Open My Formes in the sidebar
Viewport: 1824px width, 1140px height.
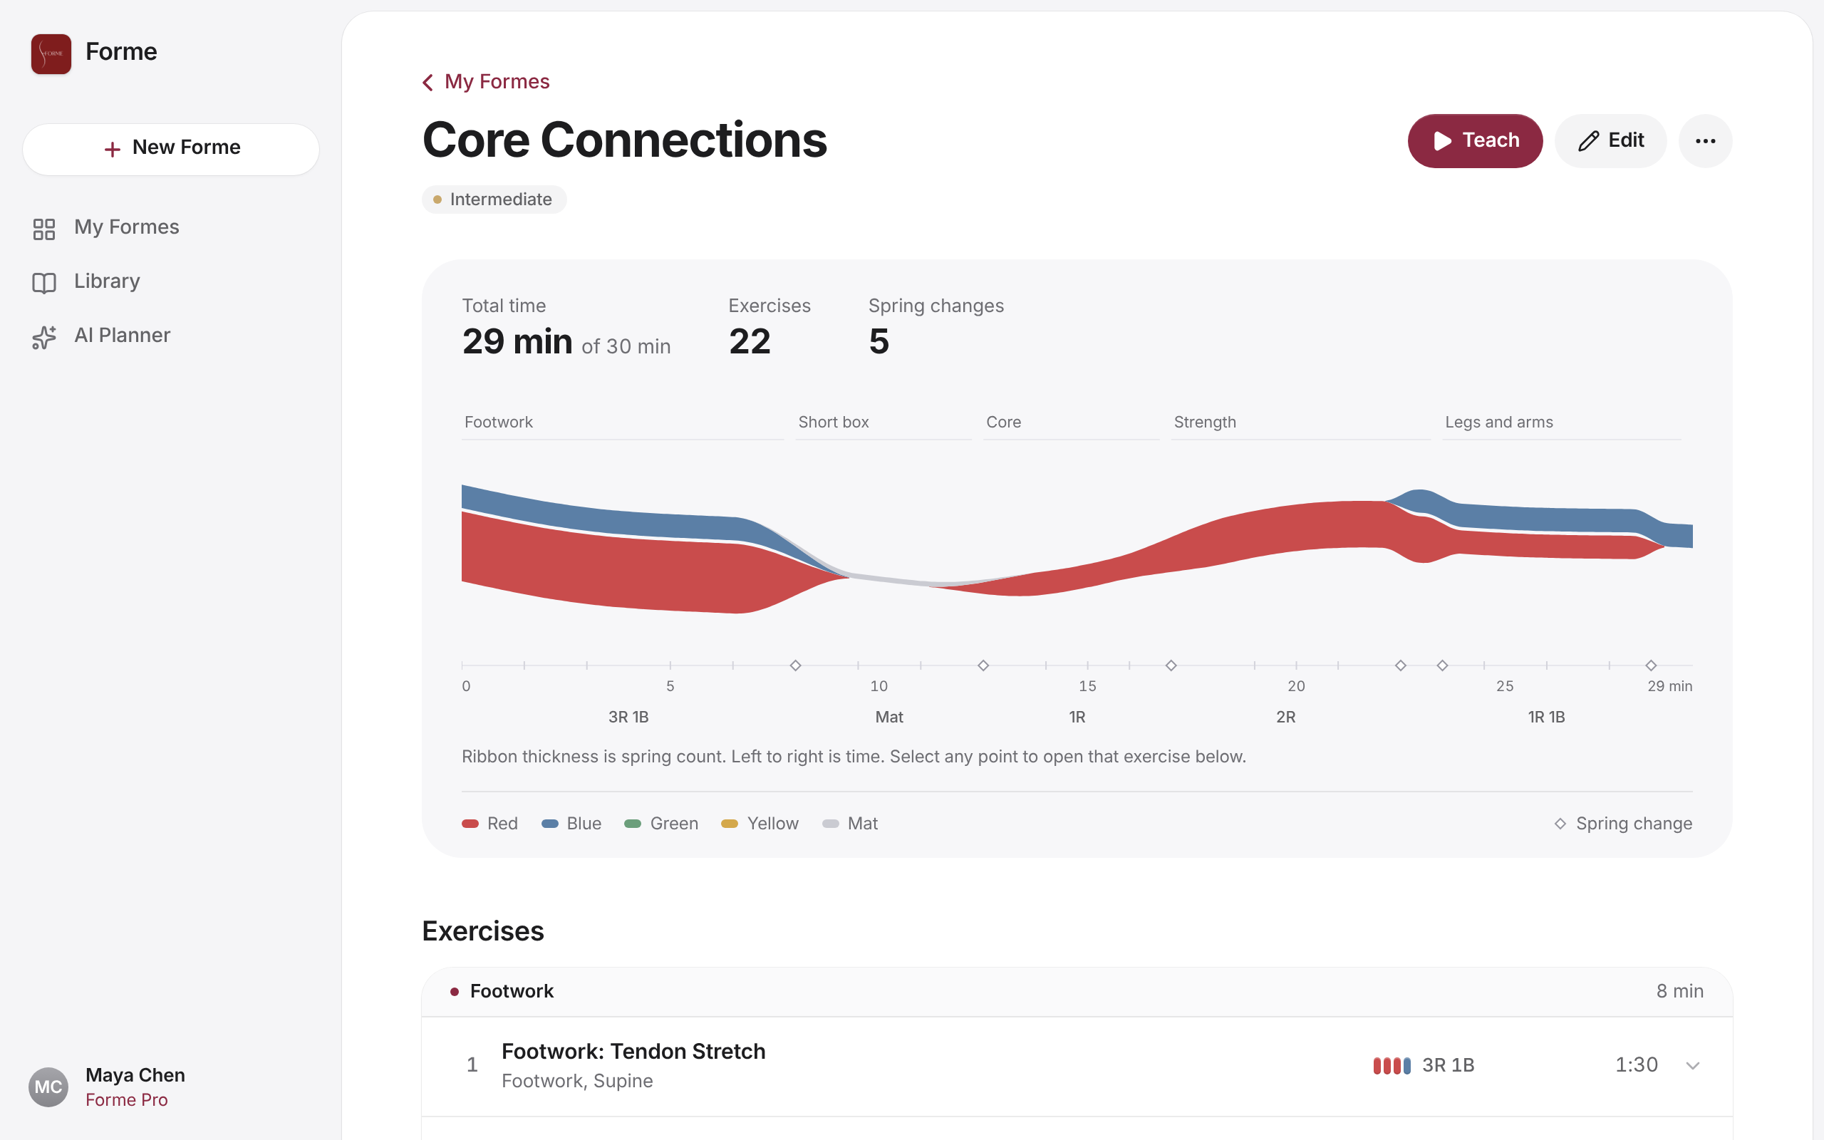click(171, 228)
